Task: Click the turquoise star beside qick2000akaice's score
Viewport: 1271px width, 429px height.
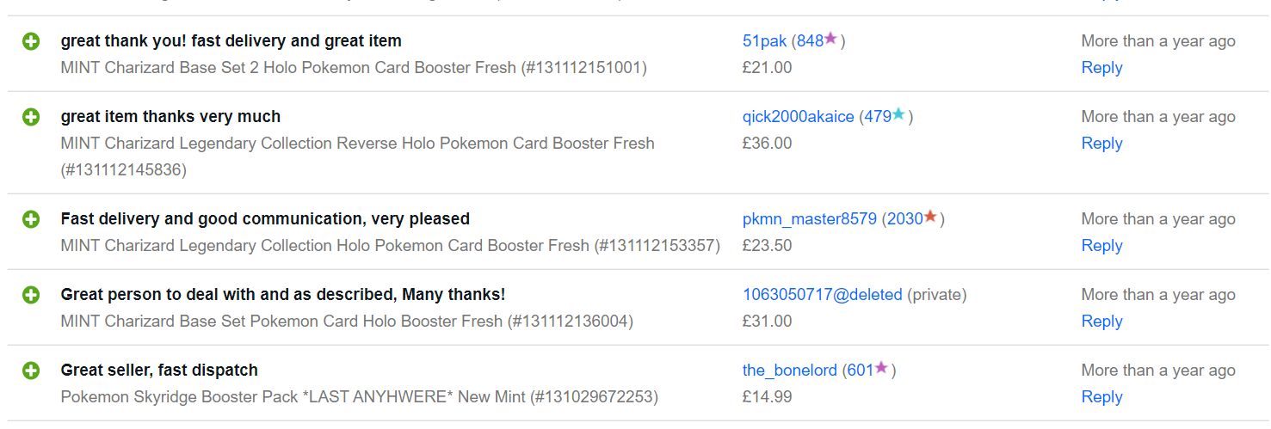Action: click(x=898, y=114)
